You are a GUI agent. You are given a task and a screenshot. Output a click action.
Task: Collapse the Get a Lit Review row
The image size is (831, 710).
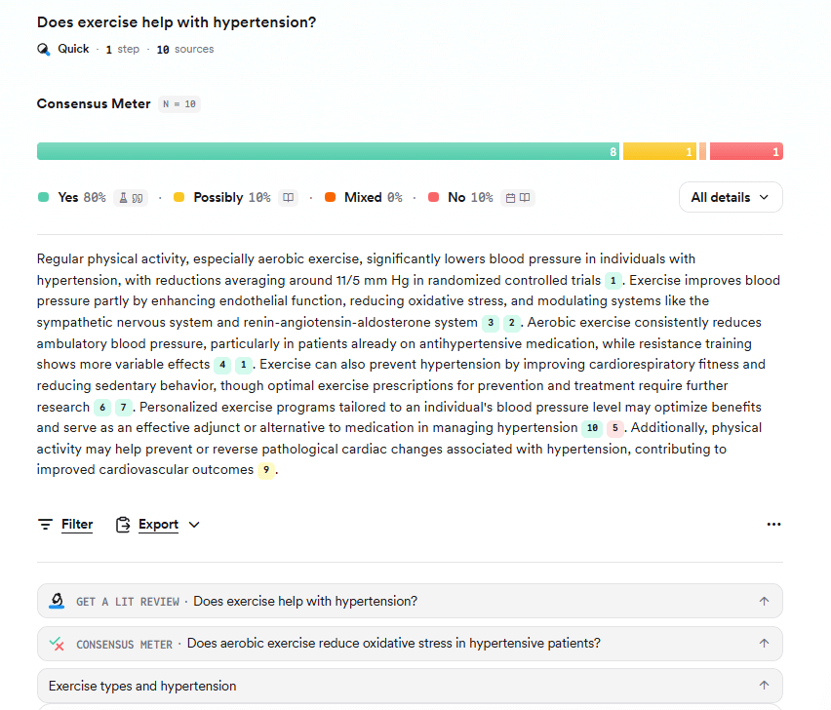coord(765,601)
